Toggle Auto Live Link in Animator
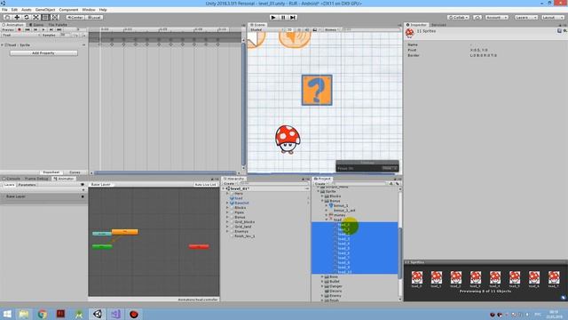Viewport: 568px width, 320px height. pos(205,185)
